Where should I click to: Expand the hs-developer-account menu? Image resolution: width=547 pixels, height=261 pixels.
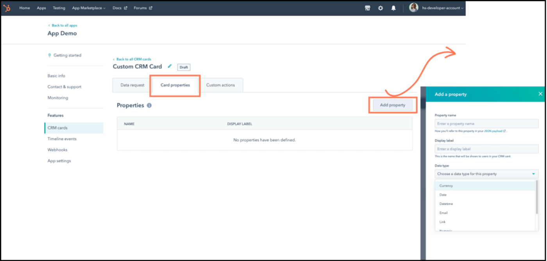click(444, 8)
